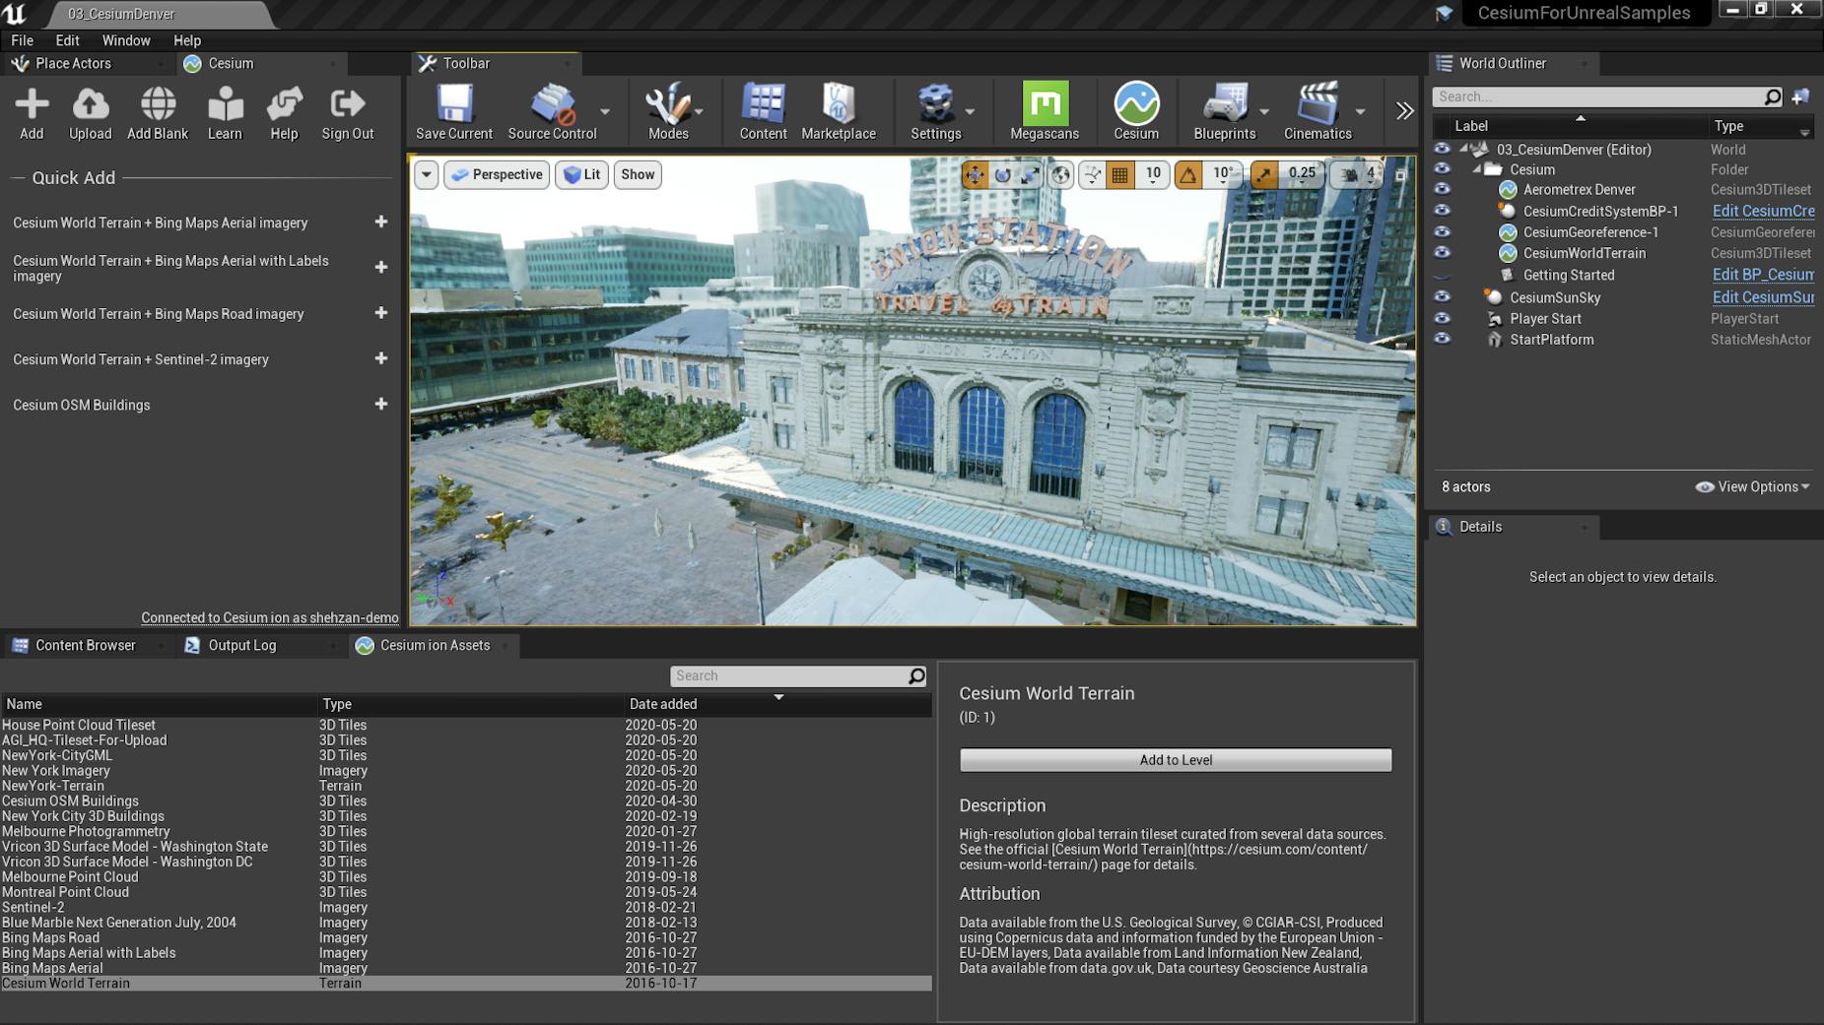This screenshot has width=1824, height=1025.
Task: Open the Marketplace
Action: click(839, 110)
